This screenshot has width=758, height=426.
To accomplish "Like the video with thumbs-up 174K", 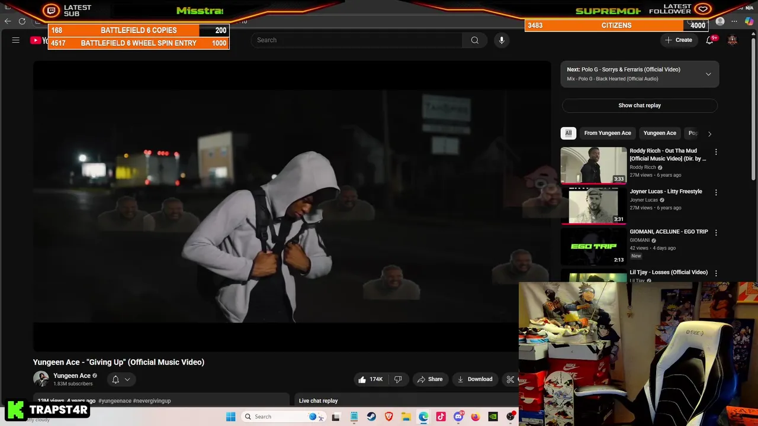I will tap(370, 379).
